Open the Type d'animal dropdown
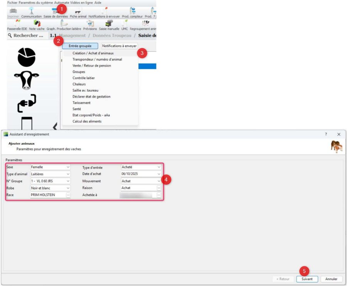 click(68, 174)
